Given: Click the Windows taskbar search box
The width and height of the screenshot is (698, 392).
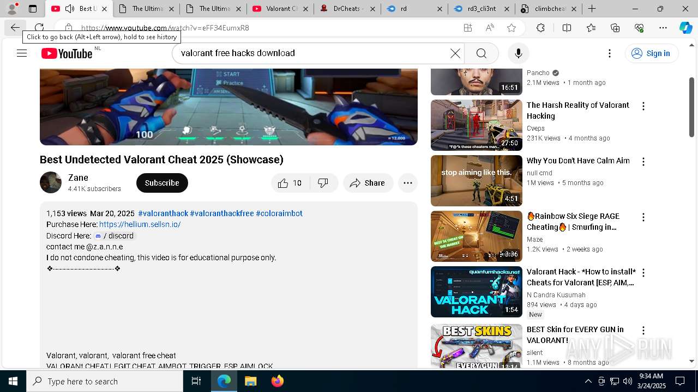Looking at the screenshot, I should coord(105,381).
